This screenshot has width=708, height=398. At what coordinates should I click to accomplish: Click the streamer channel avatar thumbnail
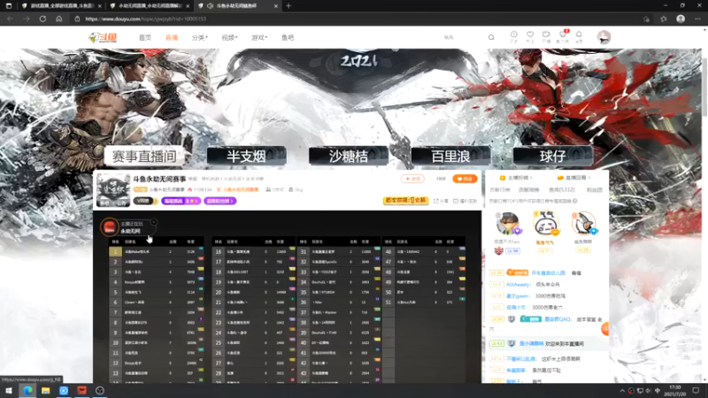113,189
